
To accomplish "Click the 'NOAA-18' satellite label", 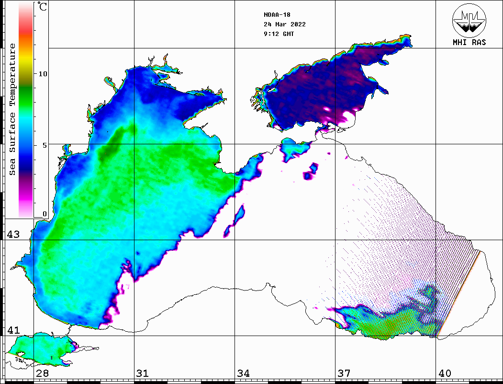I will point(277,15).
